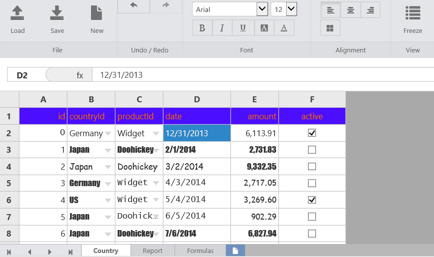Toggle underline formatting

[x=242, y=28]
